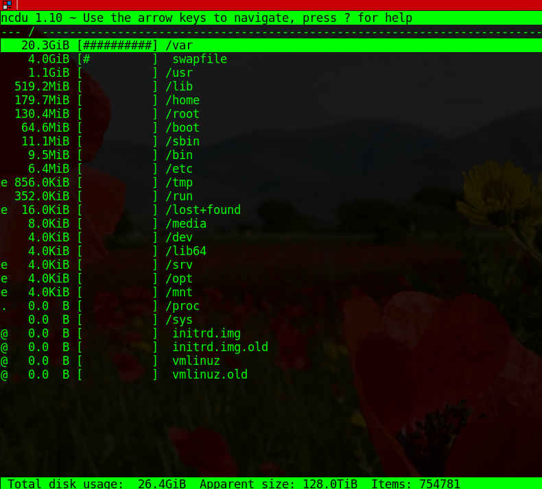Screen dimensions: 542x489
Task: Click the 179.7MiB size value
Action: point(42,100)
